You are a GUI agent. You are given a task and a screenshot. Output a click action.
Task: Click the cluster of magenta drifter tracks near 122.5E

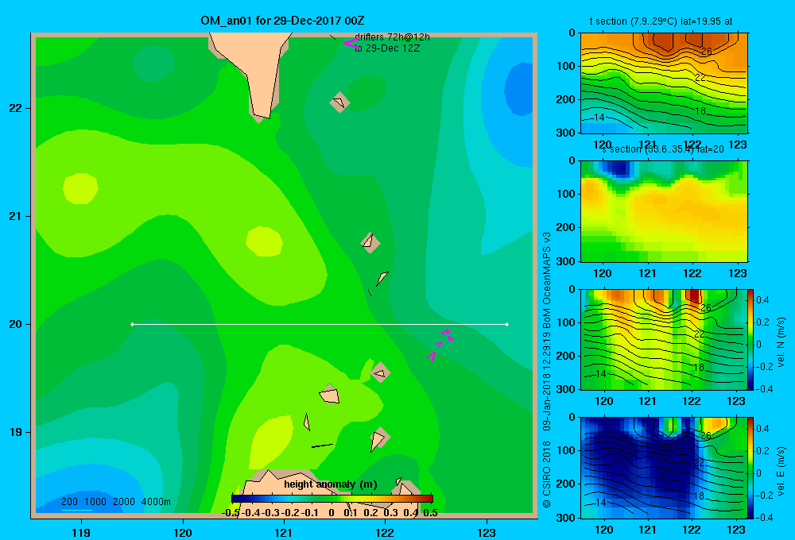440,345
